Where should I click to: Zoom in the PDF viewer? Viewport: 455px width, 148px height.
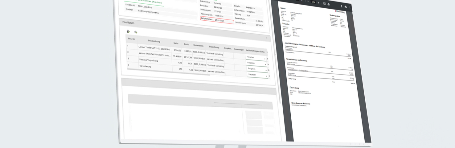coord(318,2)
